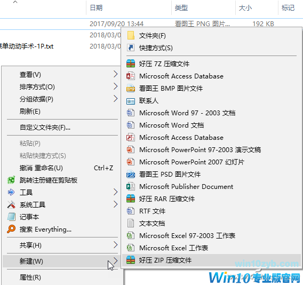Expand the 共享(H) submenu arrow
The height and width of the screenshot is (285, 303).
click(x=115, y=245)
